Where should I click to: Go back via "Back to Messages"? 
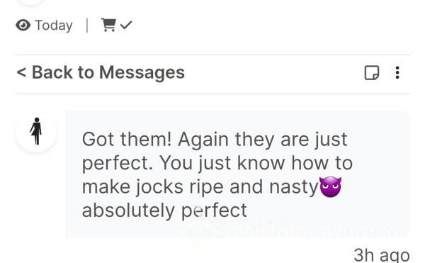tap(101, 73)
